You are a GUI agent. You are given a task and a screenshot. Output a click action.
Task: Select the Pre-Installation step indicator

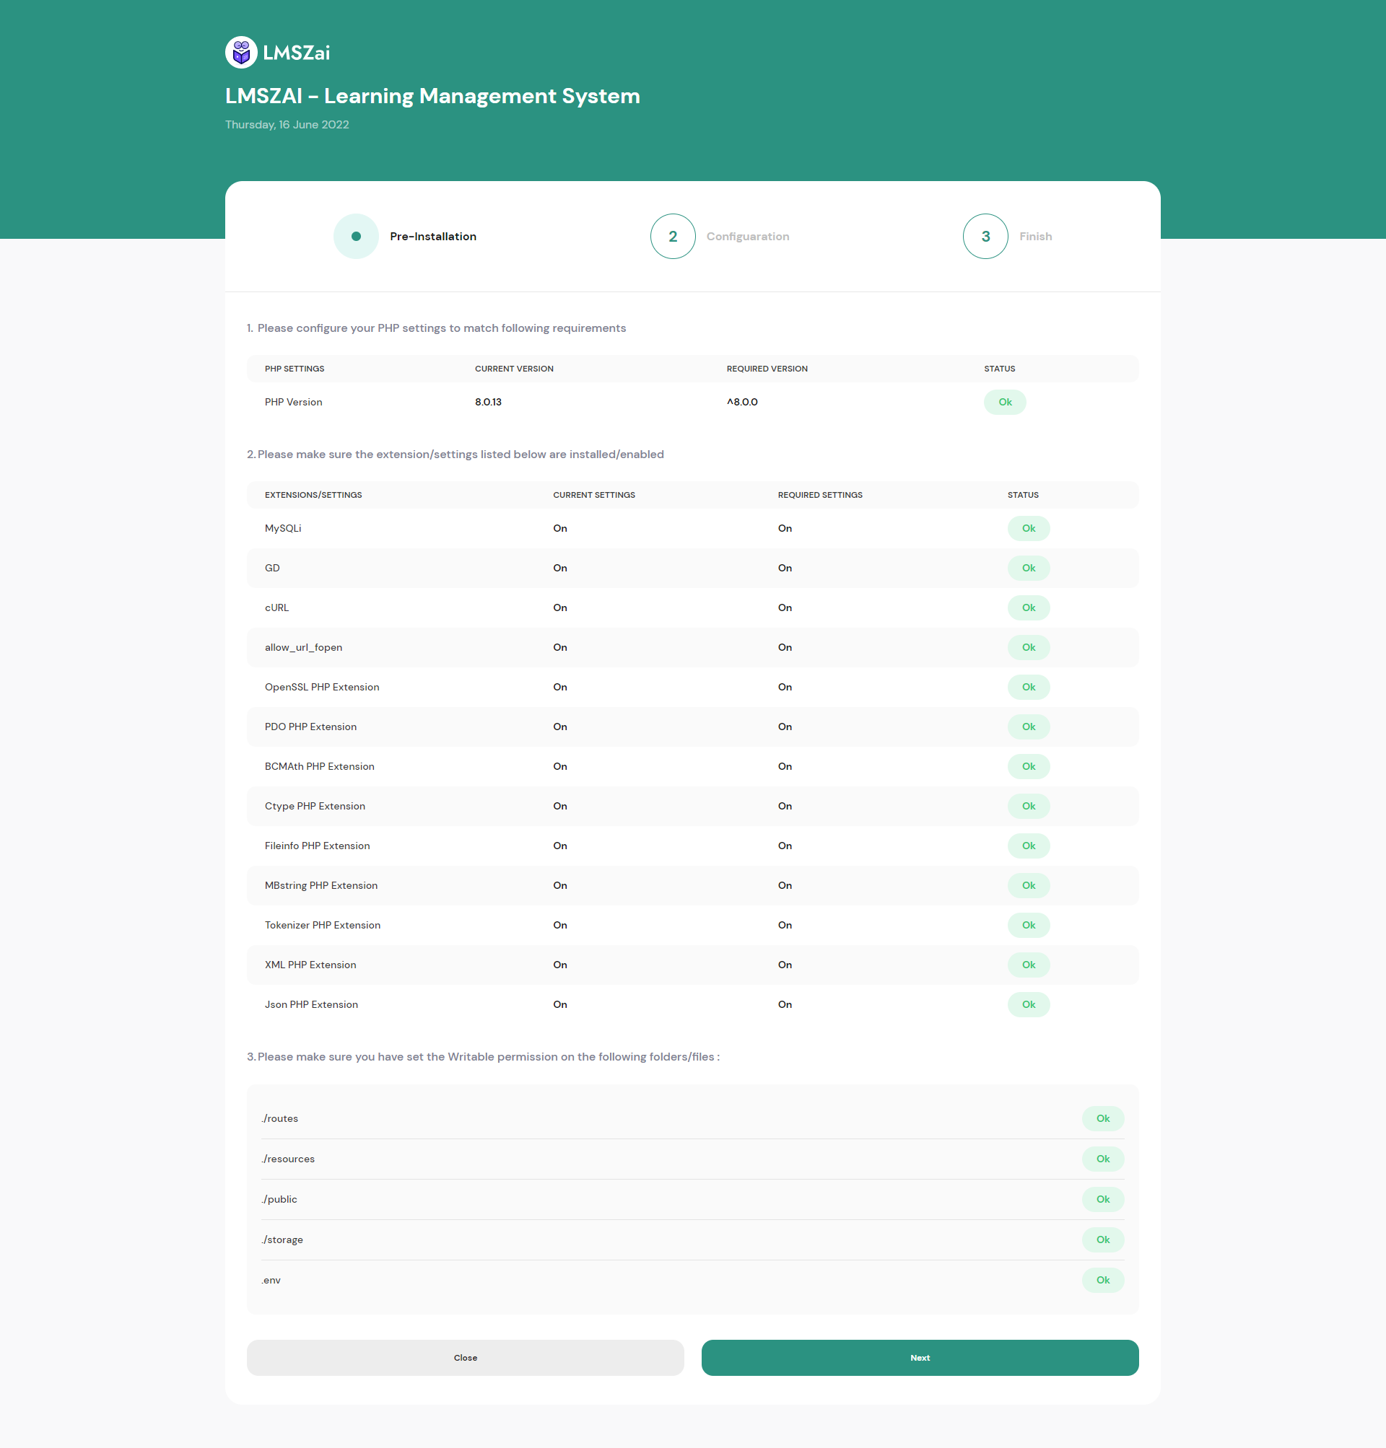(356, 237)
